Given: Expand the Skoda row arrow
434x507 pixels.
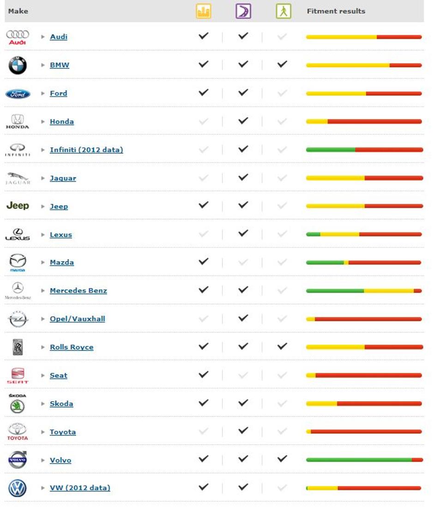Looking at the screenshot, I should 43,404.
